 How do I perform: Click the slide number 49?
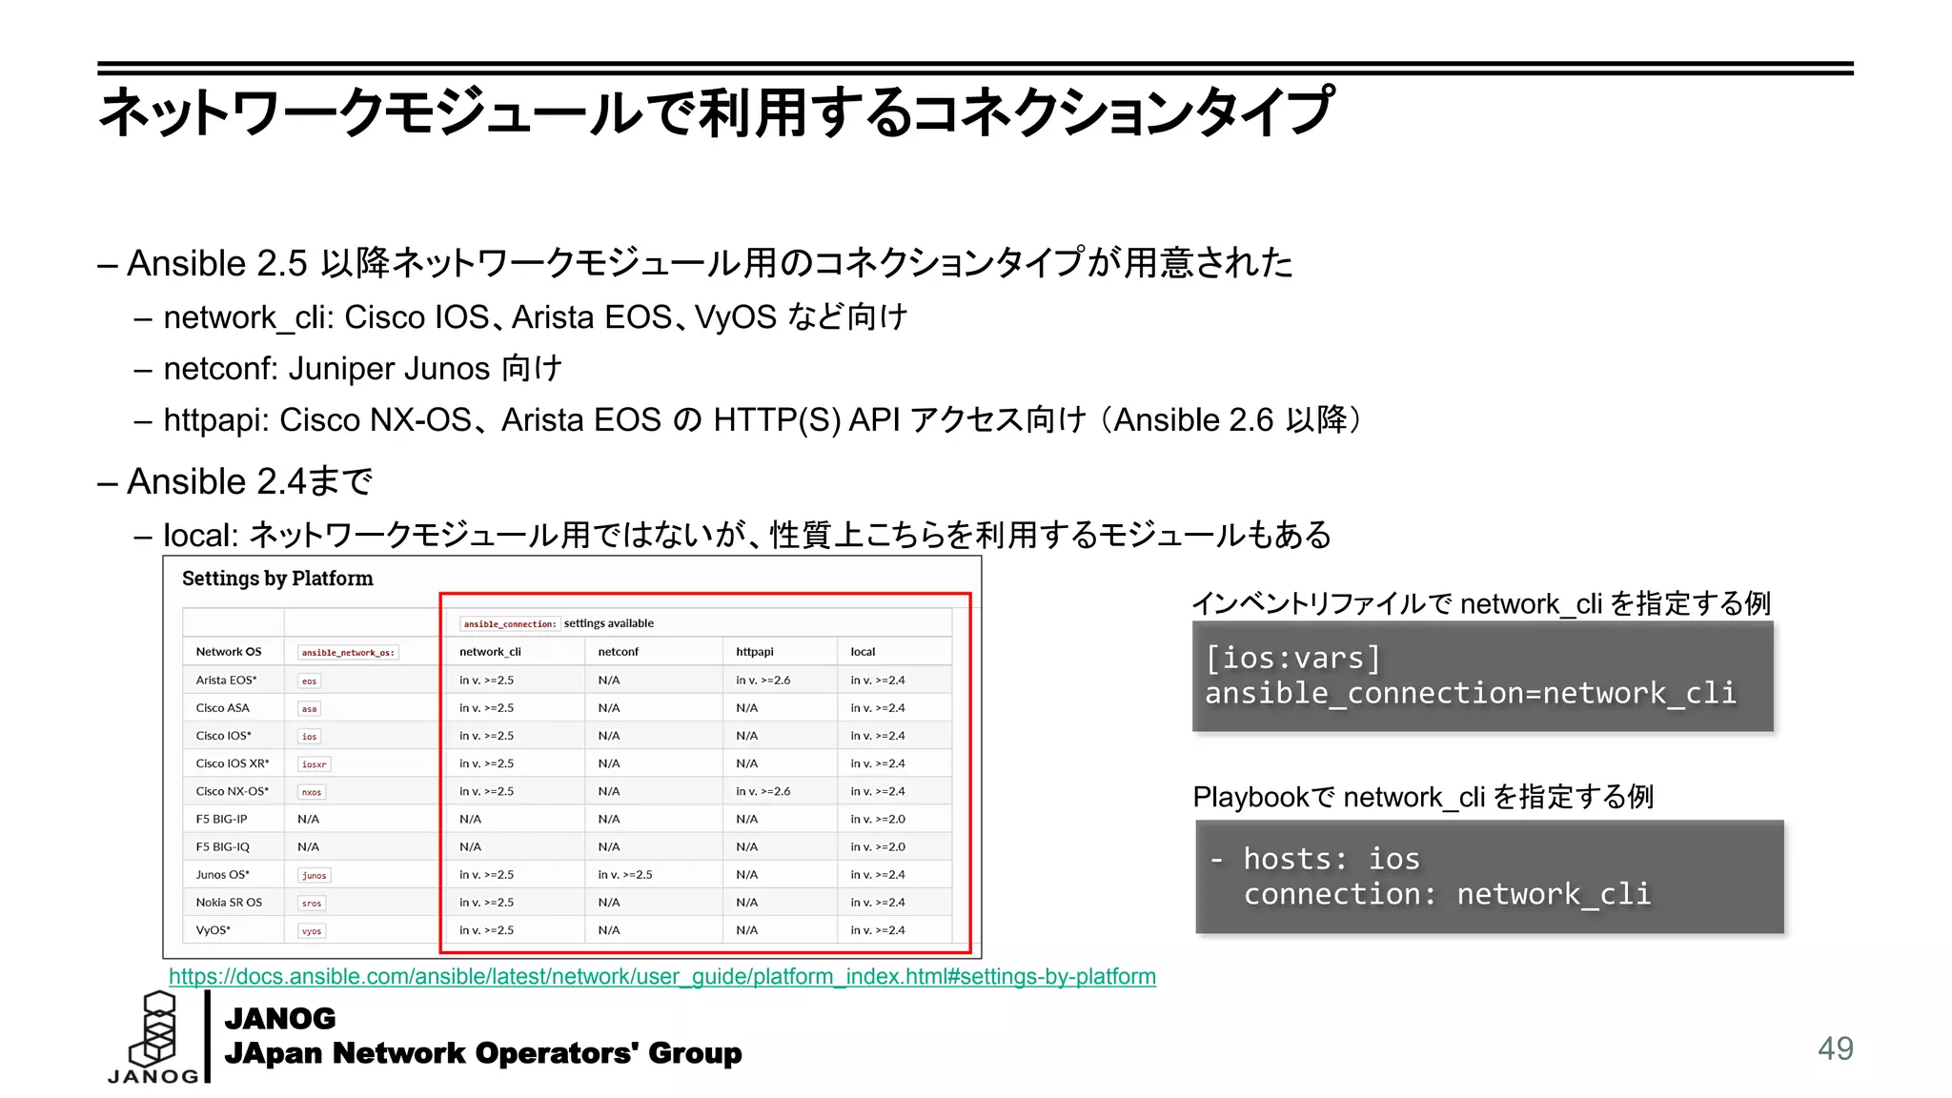[x=1835, y=1048]
